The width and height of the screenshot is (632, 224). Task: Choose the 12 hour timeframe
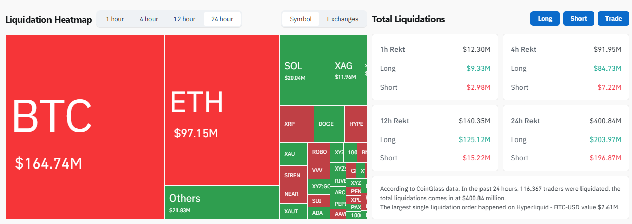tap(185, 19)
